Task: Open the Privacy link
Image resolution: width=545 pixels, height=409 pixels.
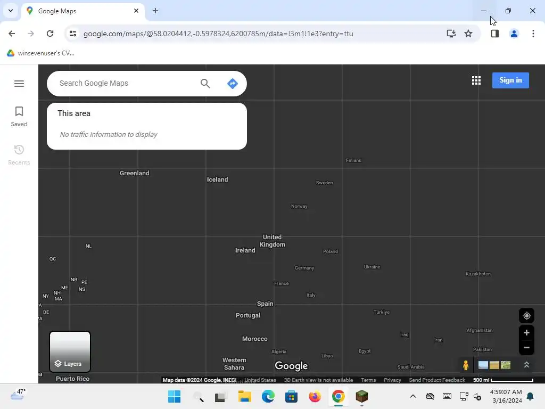Action: (392, 380)
